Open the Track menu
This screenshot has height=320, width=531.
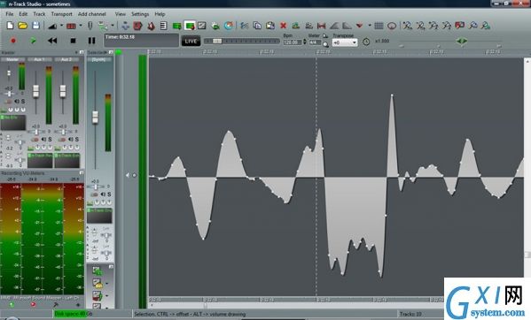pyautogui.click(x=39, y=14)
